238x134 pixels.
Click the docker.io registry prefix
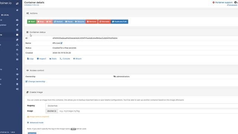tap(52, 111)
